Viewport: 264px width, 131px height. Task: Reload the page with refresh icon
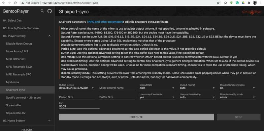pos(15,3)
